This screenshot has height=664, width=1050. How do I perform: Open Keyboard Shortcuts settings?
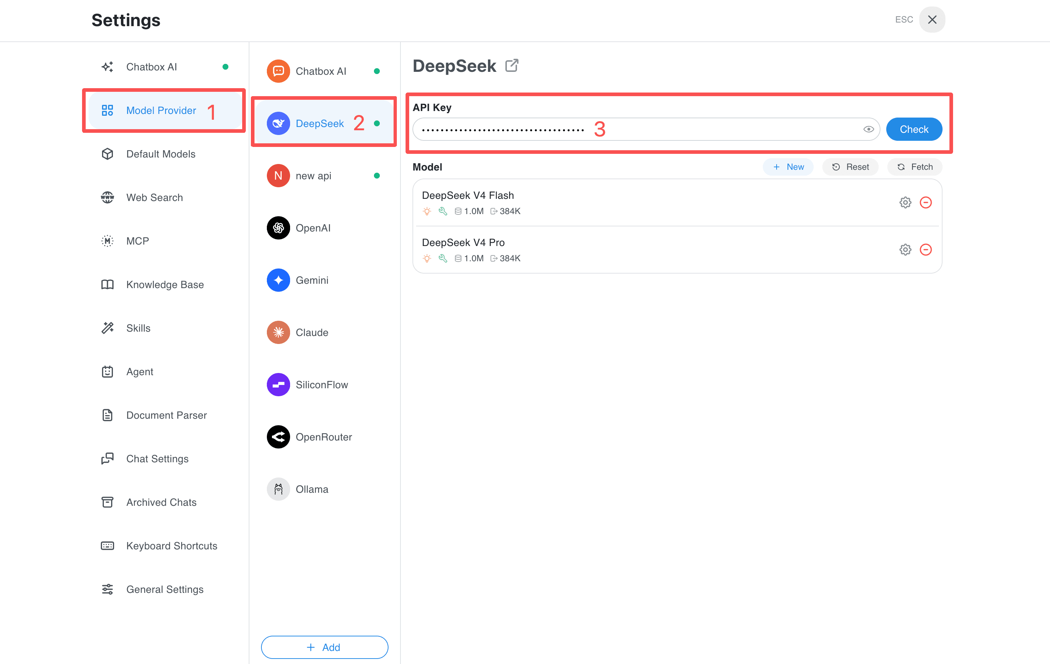click(x=165, y=546)
